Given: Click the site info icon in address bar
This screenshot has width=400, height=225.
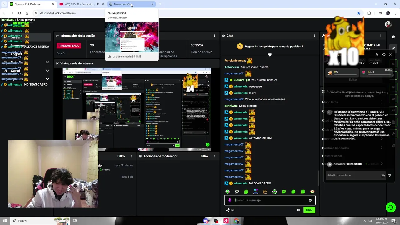Looking at the screenshot, I should [36, 13].
